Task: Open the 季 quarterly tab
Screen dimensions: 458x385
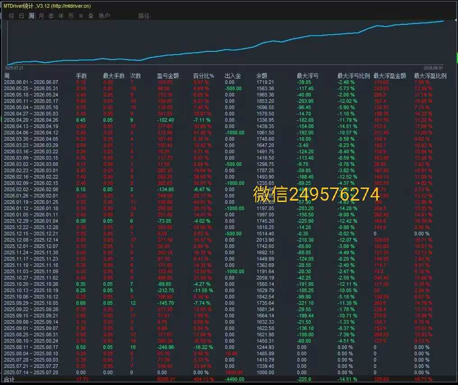Action: [51, 16]
